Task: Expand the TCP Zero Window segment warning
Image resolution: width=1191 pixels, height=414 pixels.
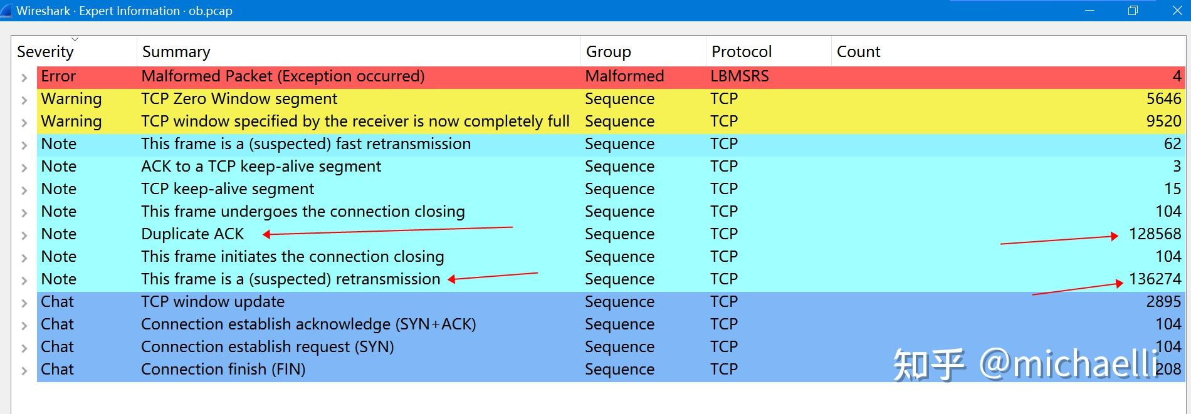Action: (24, 98)
